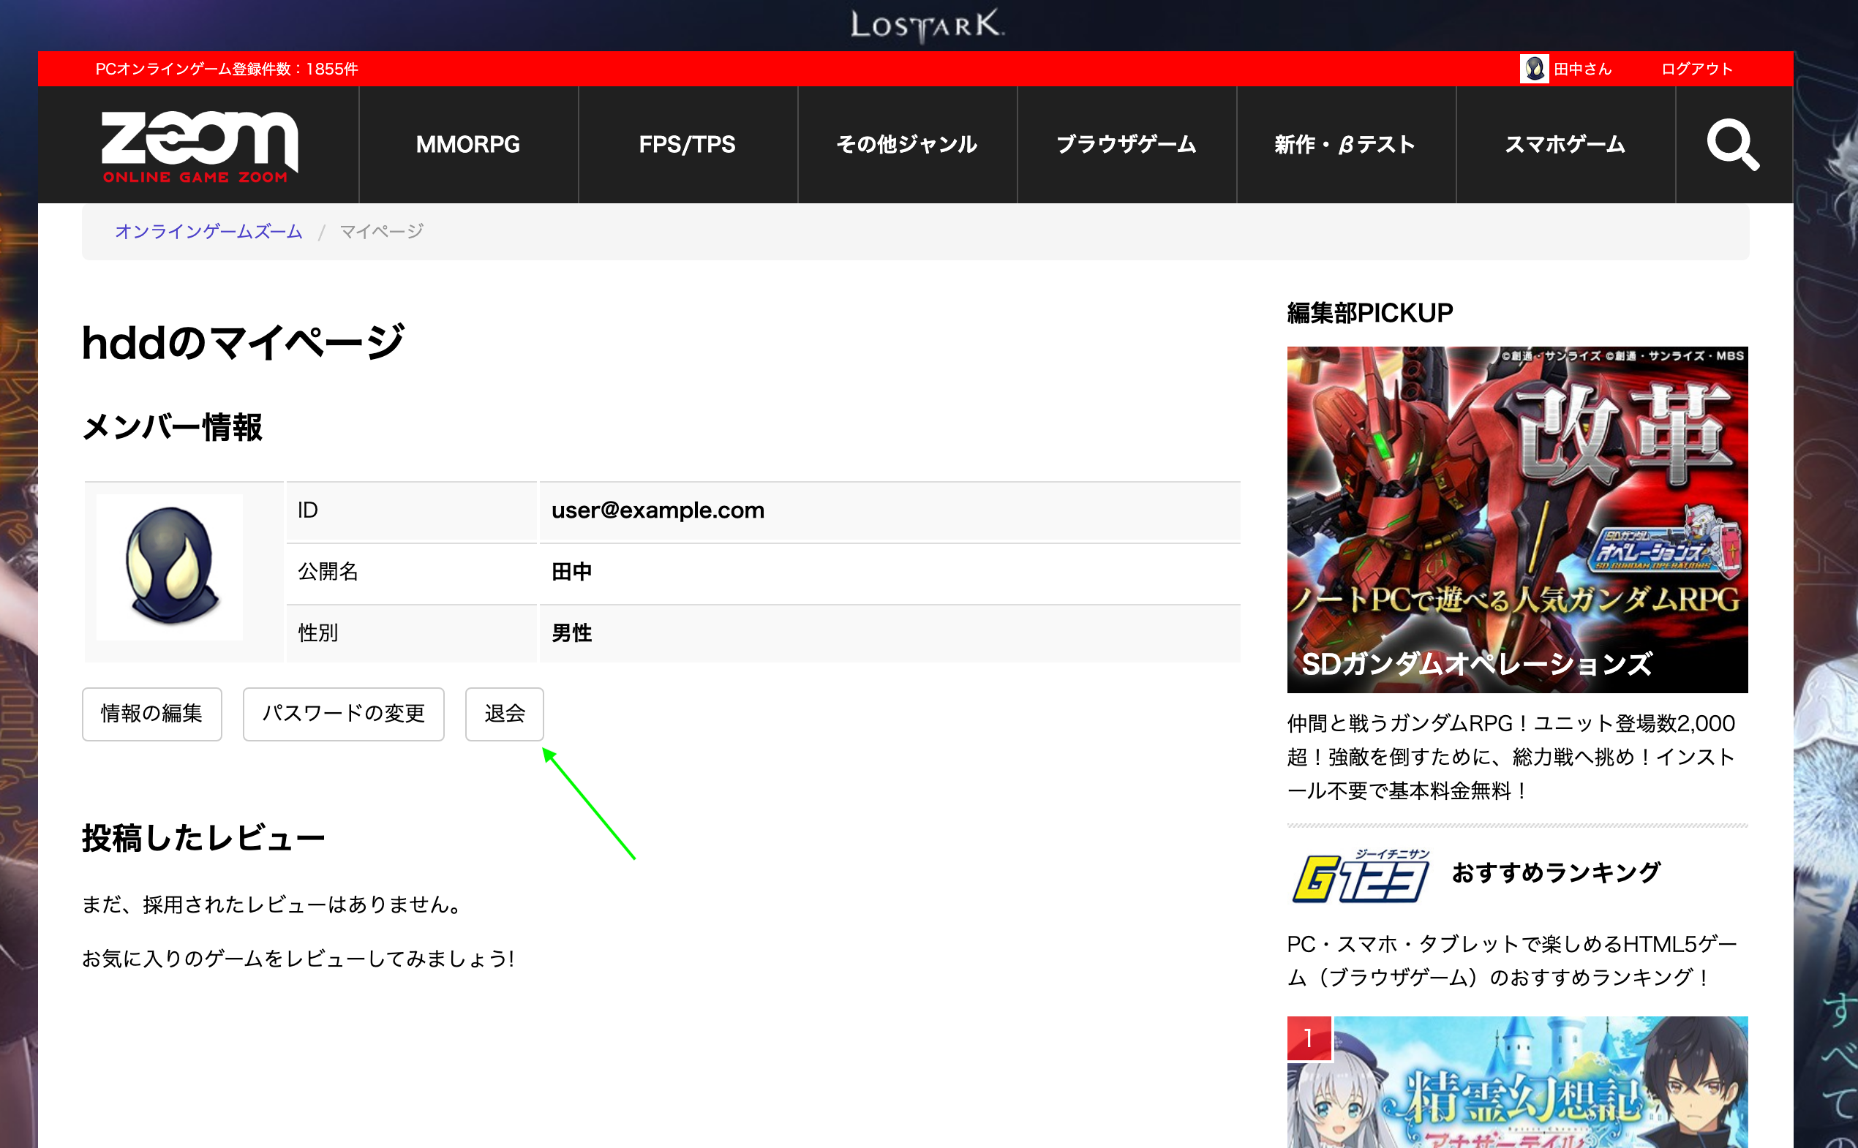Click the 性別 value 男性
This screenshot has width=1858, height=1148.
[x=571, y=633]
